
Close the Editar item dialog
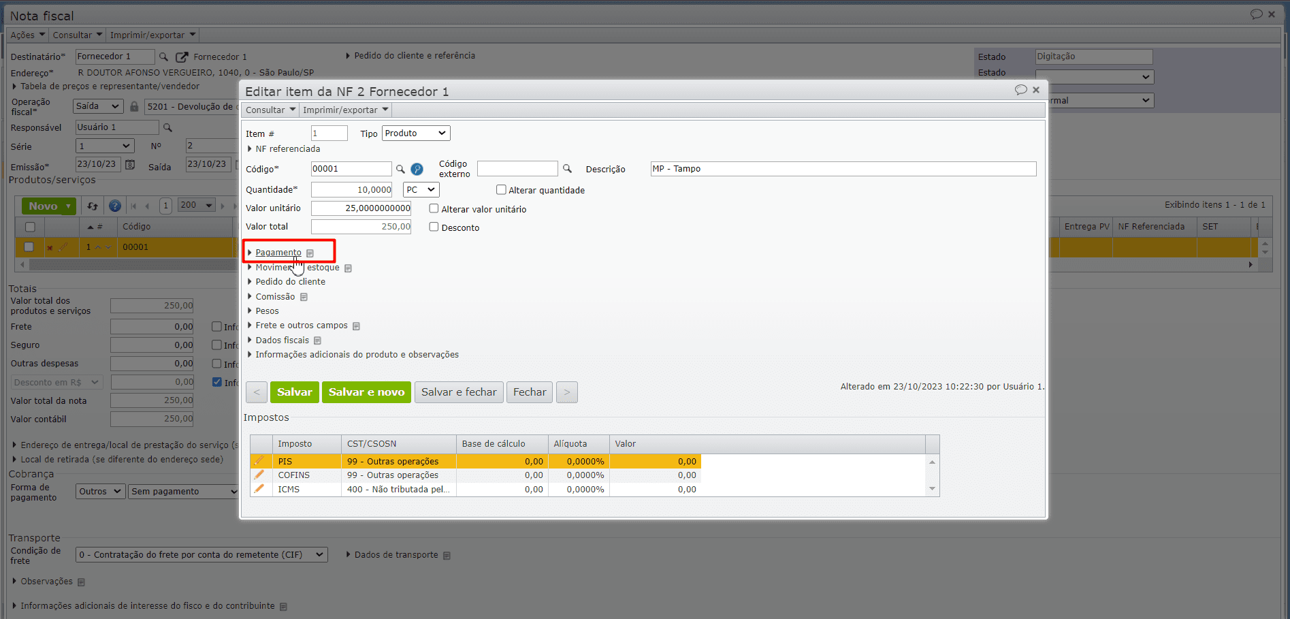[1036, 90]
